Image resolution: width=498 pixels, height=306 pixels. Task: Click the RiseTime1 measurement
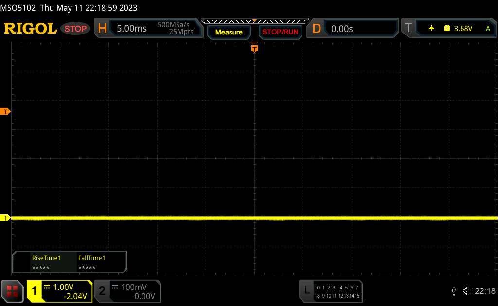pos(46,263)
